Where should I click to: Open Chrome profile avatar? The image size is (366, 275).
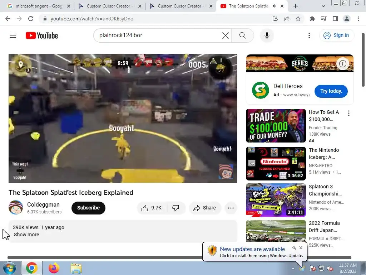point(347,19)
